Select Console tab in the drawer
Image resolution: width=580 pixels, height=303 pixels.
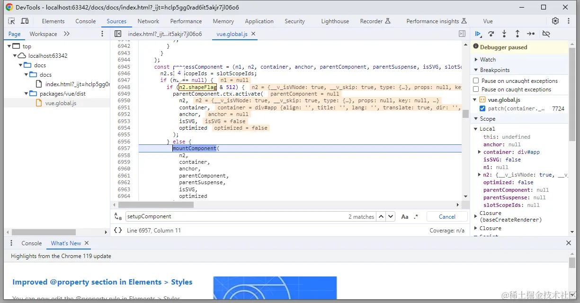click(x=32, y=243)
